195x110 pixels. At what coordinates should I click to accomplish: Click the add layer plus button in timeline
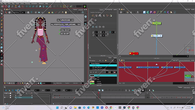(x=26, y=93)
